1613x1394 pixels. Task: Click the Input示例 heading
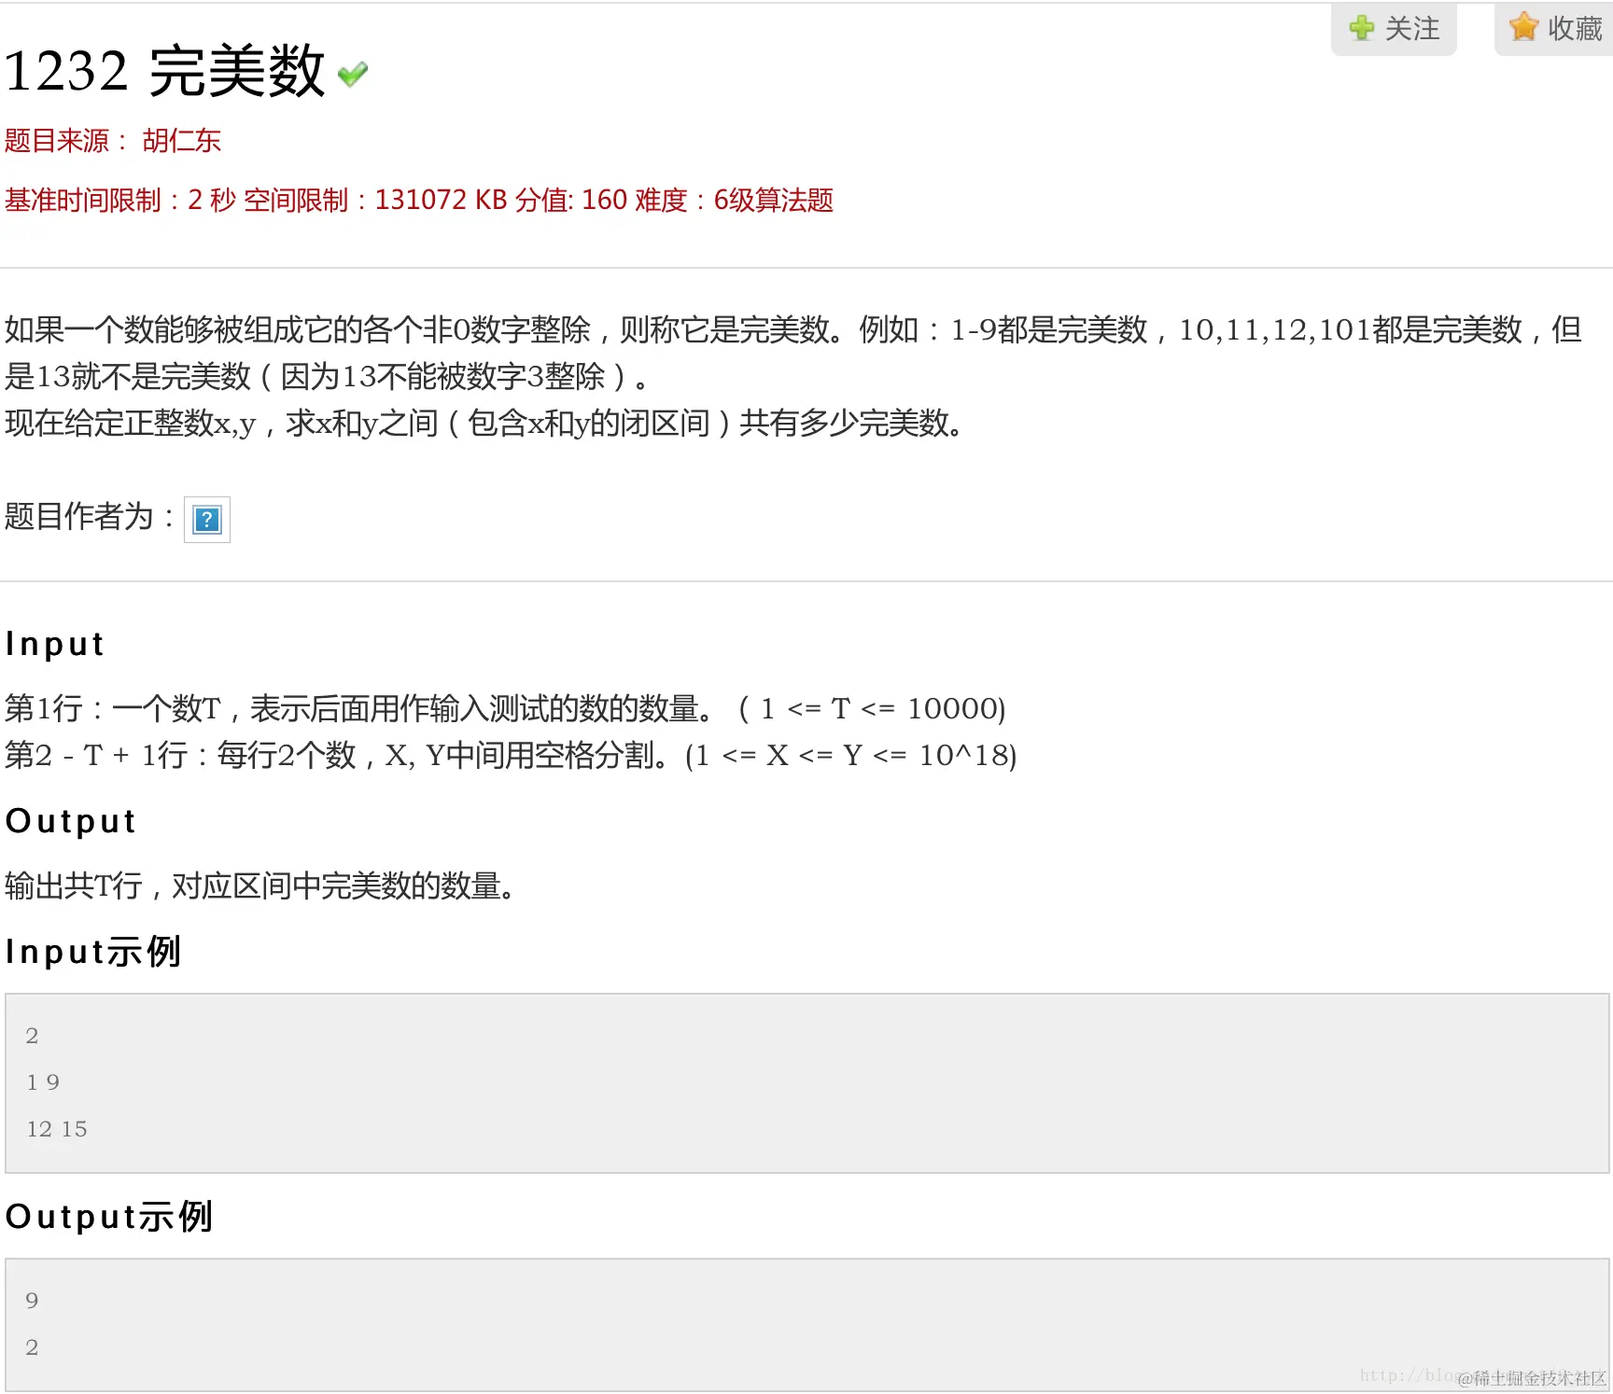point(92,952)
